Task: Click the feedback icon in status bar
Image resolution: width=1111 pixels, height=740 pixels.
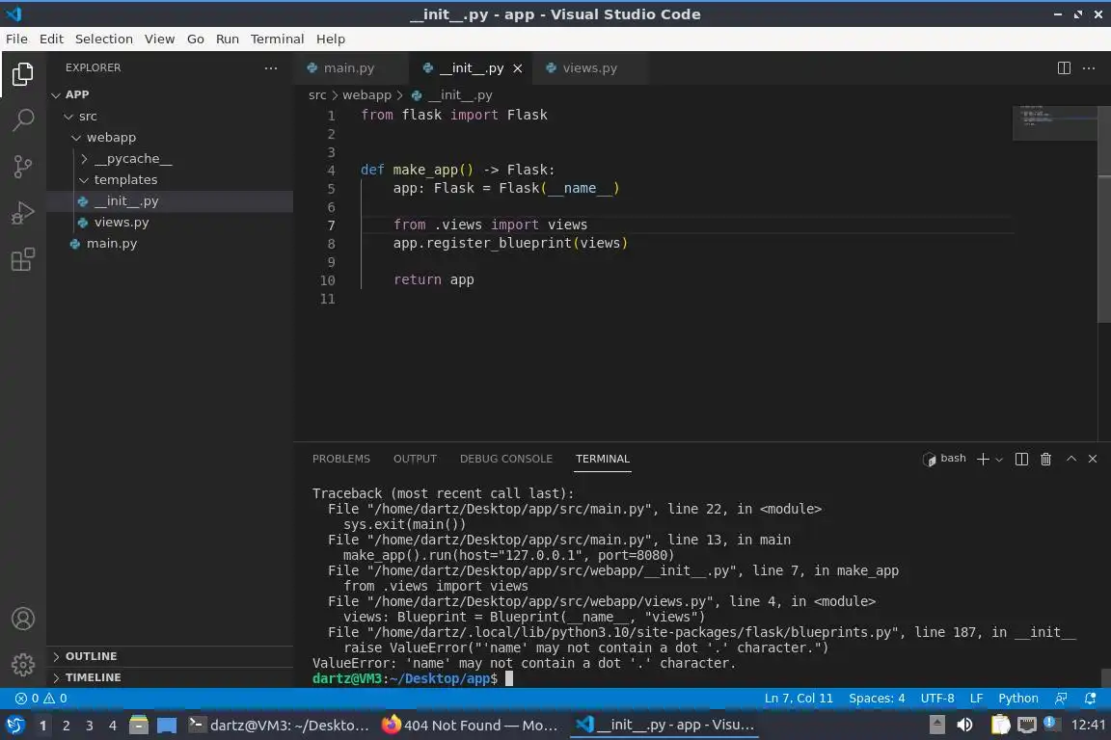Action: 1061,699
